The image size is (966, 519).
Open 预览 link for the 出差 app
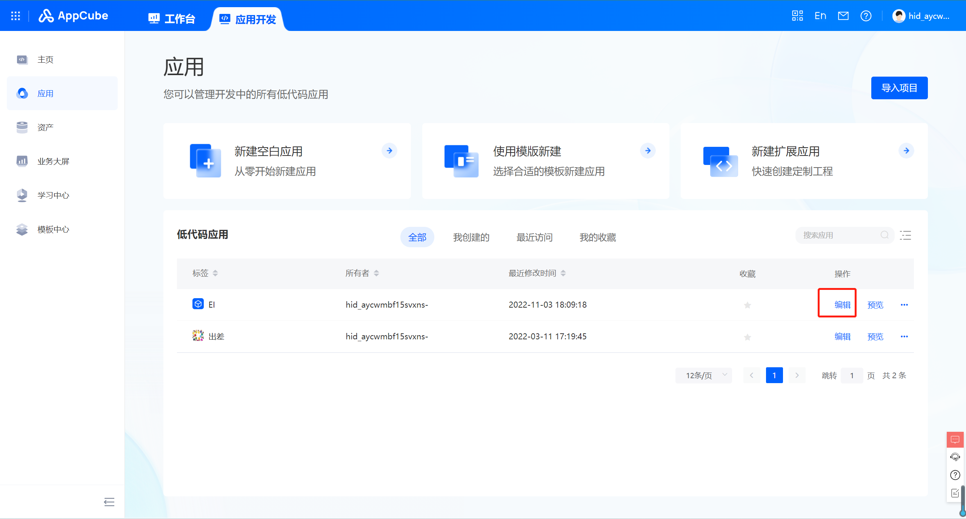(875, 336)
